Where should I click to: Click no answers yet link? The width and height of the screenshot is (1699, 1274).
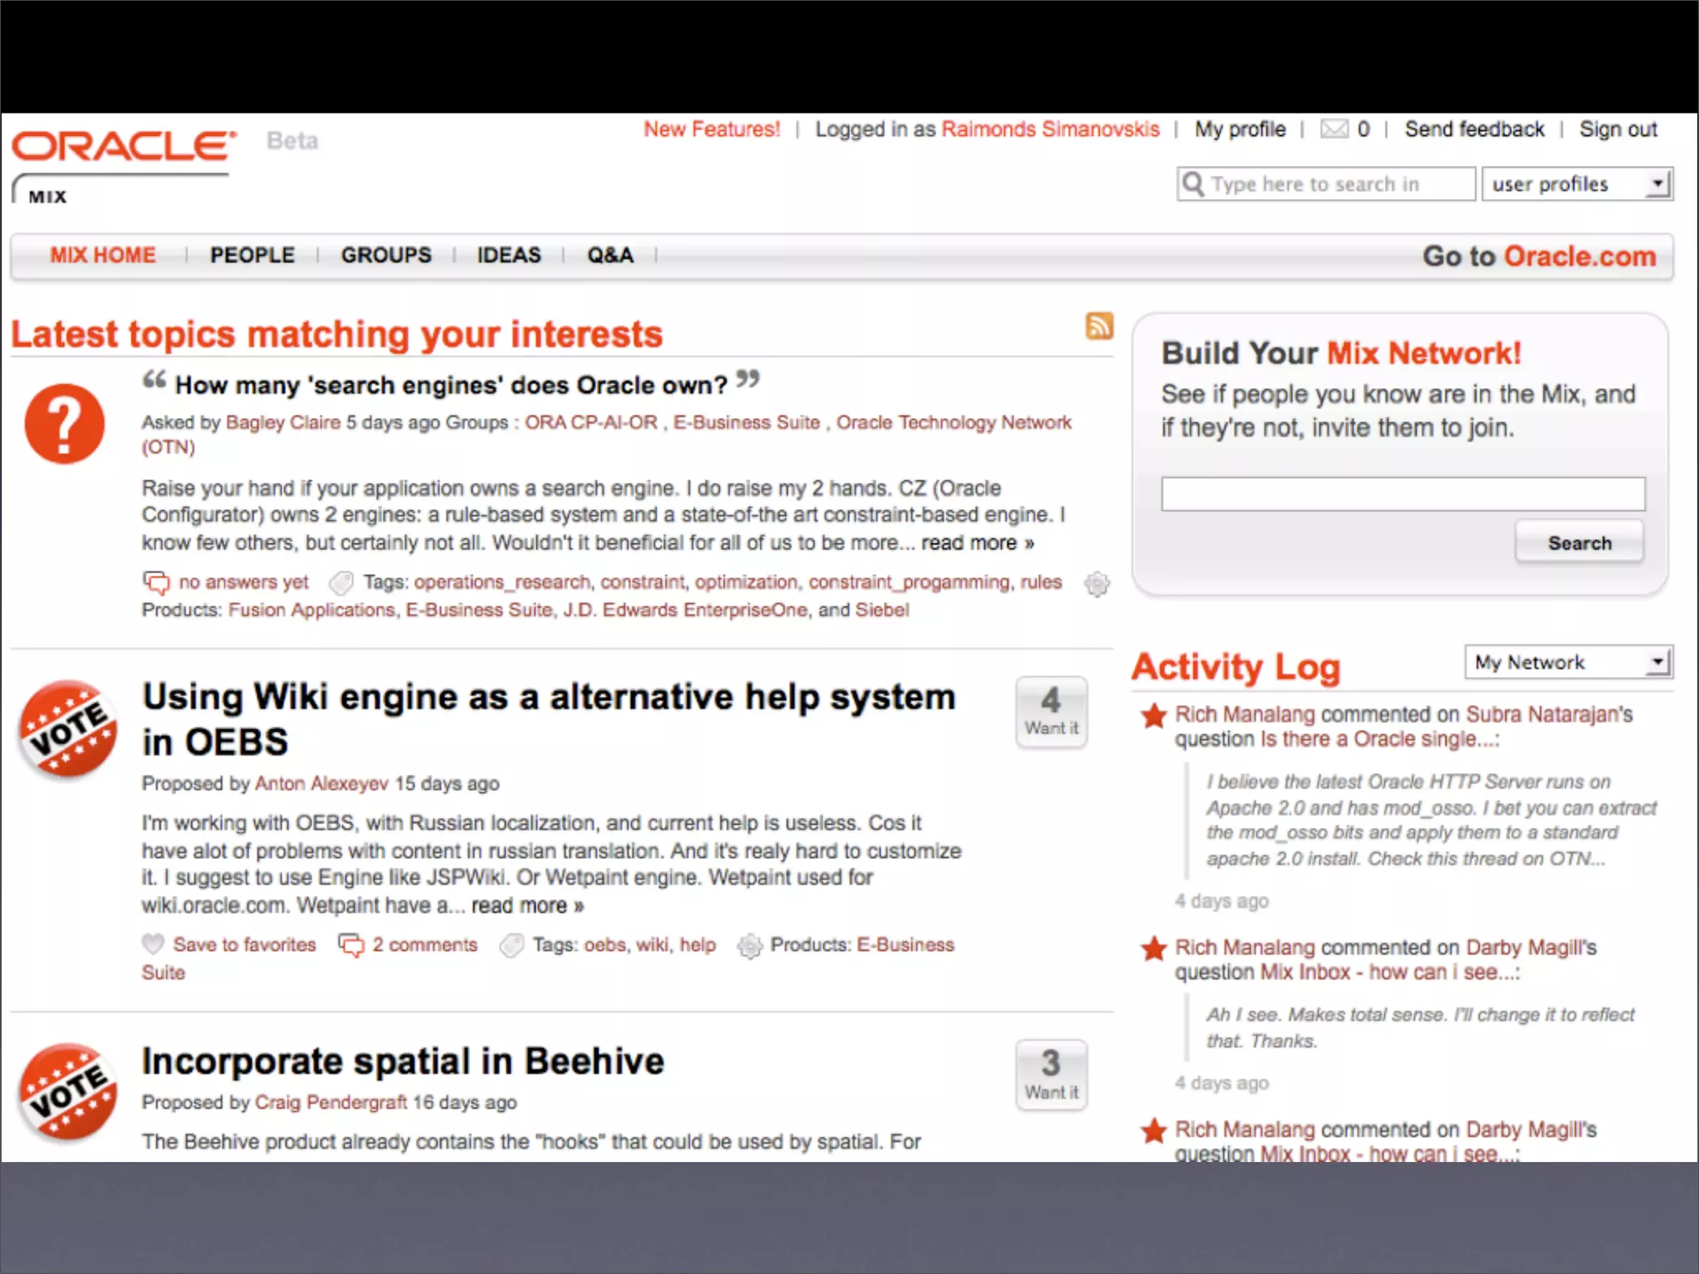pos(243,582)
